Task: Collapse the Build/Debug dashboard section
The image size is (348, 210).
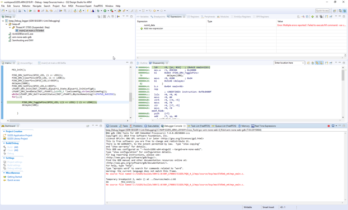Action: coord(4,143)
